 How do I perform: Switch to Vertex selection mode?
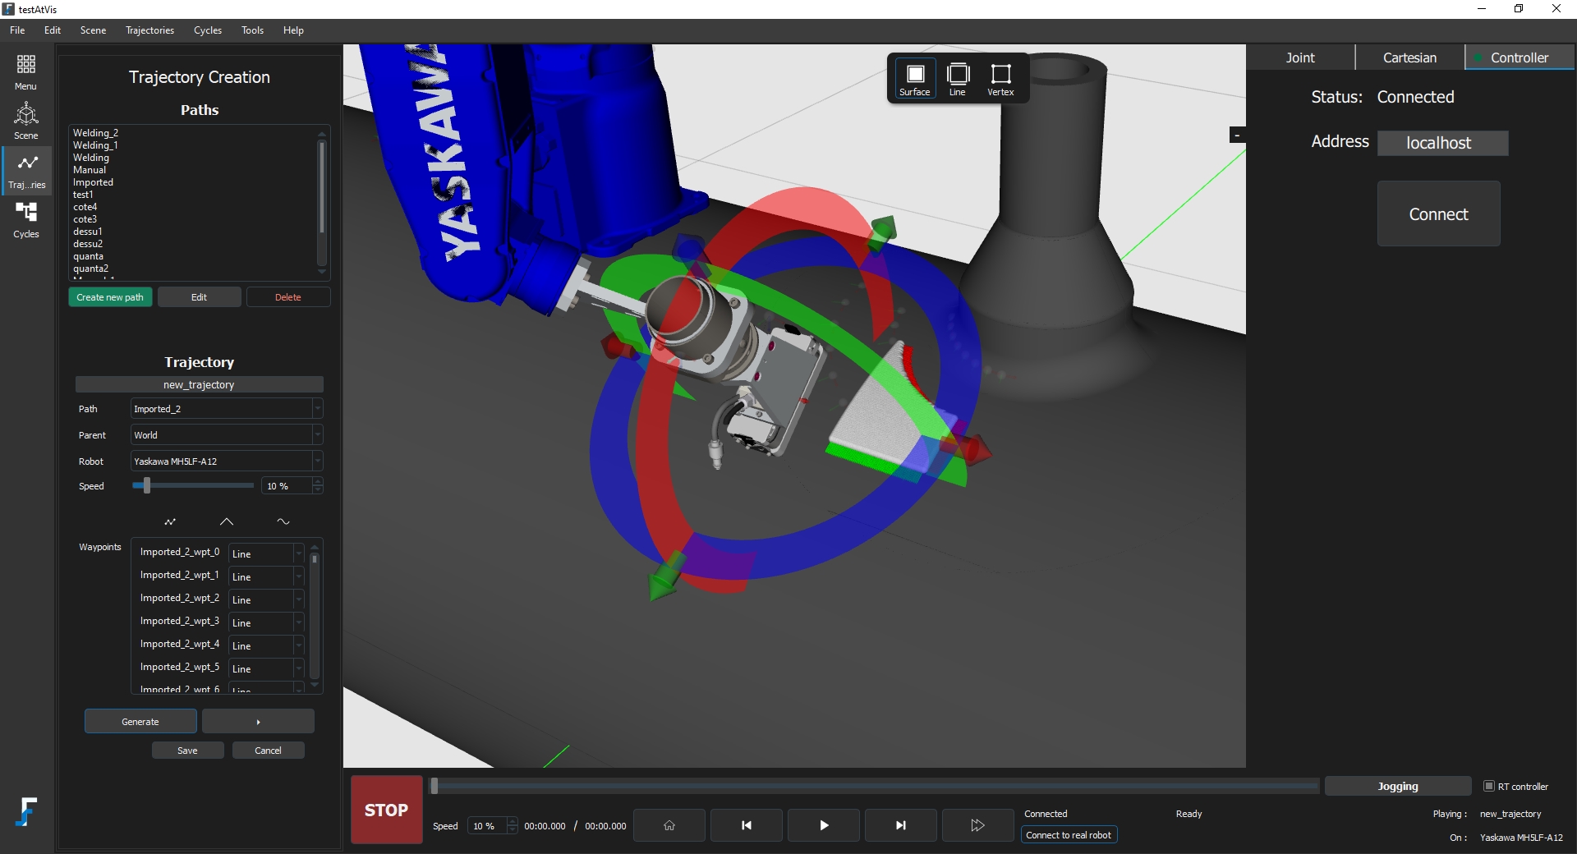point(1001,78)
